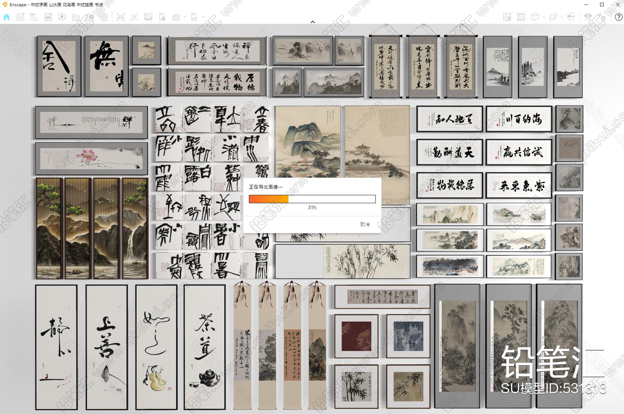Open the help question mark icon

click(618, 17)
